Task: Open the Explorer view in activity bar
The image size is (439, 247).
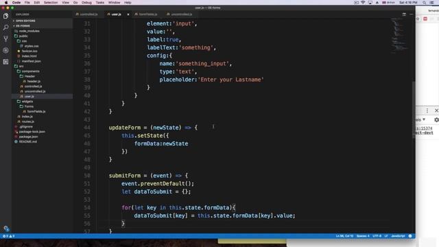Action: point(5,16)
